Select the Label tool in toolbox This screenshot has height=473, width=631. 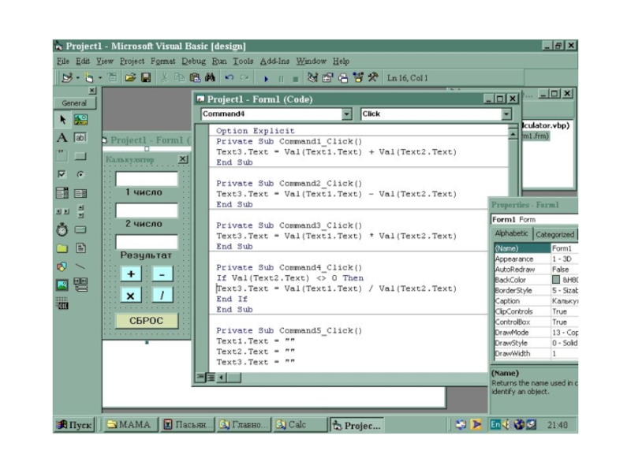pos(62,138)
